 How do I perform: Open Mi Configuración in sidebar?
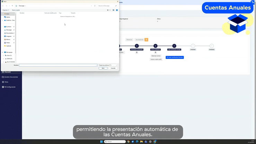coord(10,87)
